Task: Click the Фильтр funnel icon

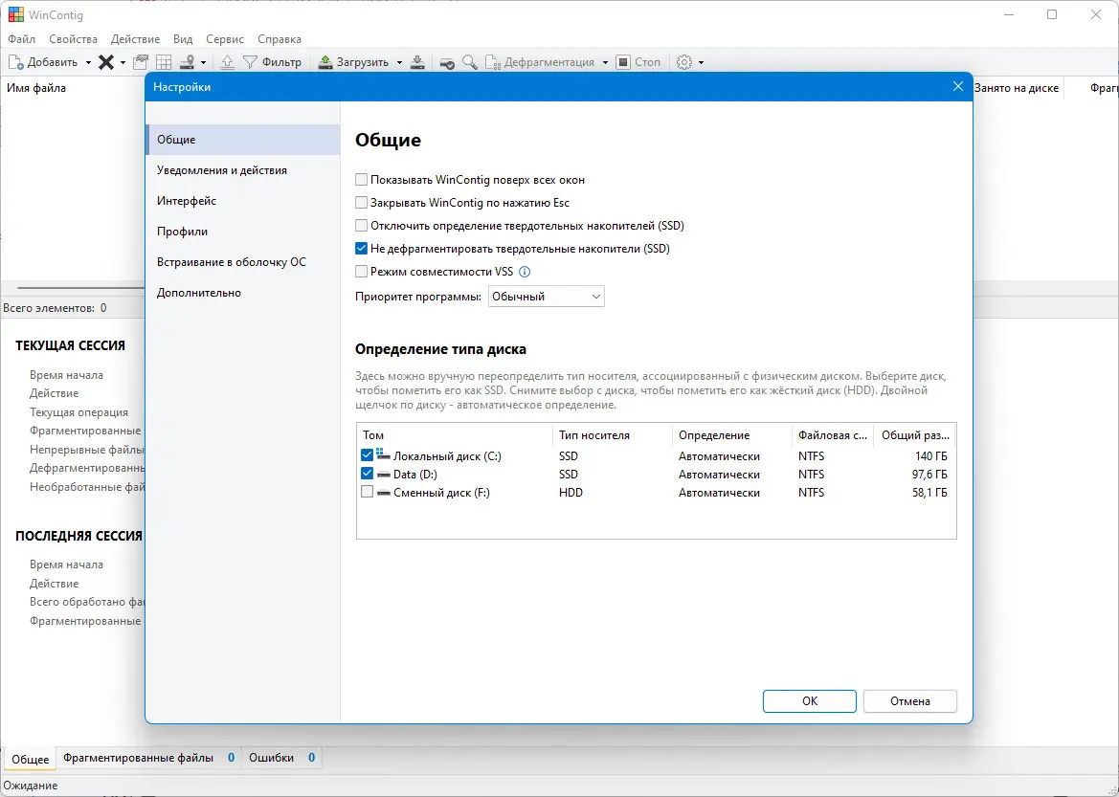Action: pyautogui.click(x=250, y=62)
